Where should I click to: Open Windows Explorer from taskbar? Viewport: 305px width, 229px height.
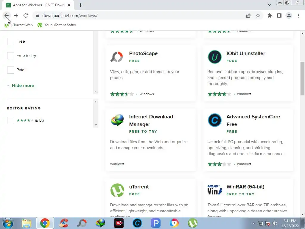pos(27,223)
